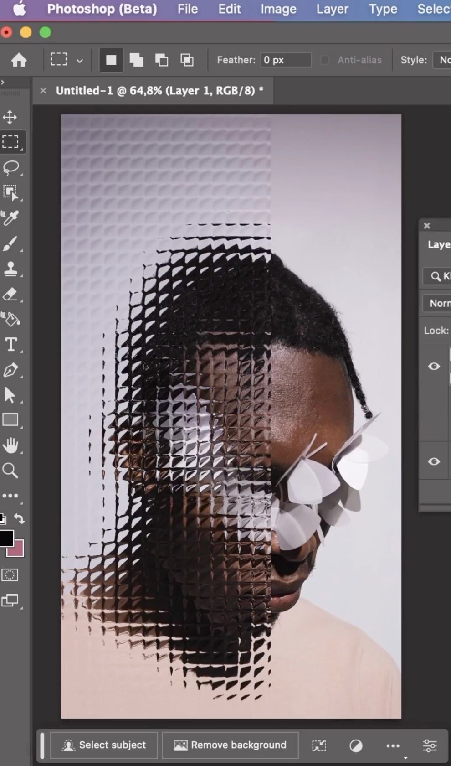The image size is (451, 766).
Task: Choose New selection mode
Action: point(111,60)
